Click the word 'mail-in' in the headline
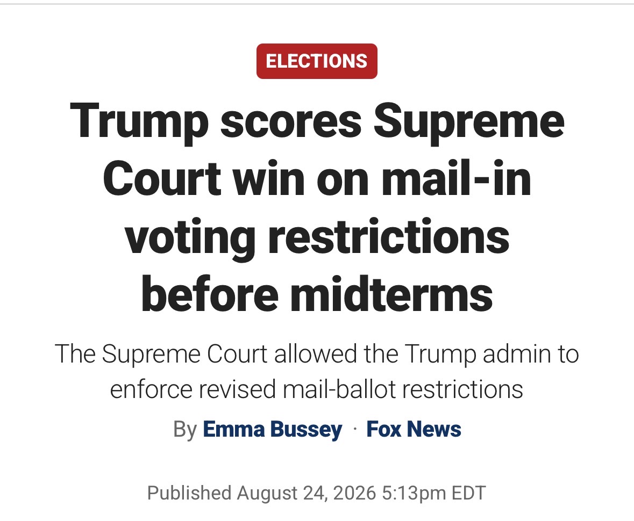This screenshot has height=521, width=634. (x=457, y=179)
